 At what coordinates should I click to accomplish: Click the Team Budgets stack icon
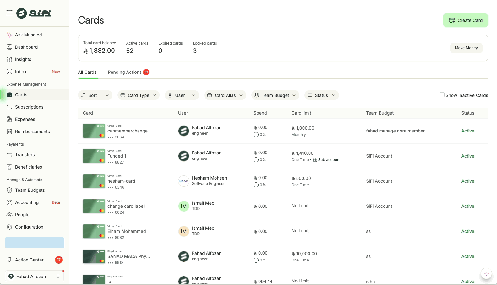pyautogui.click(x=9, y=190)
